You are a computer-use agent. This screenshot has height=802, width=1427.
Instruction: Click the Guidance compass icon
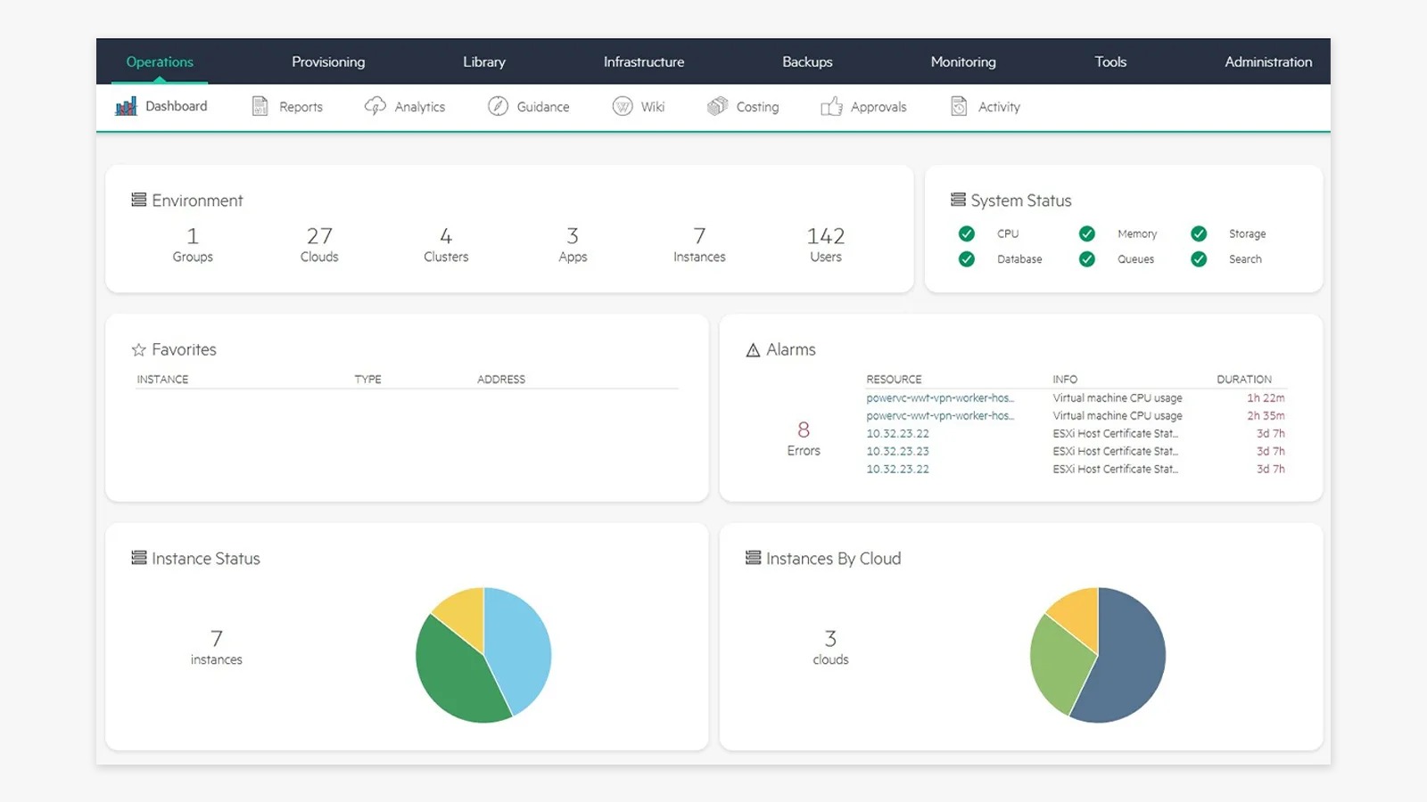point(498,106)
